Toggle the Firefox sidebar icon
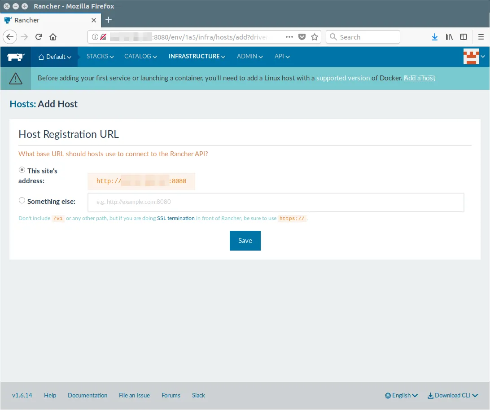The height and width of the screenshot is (410, 490). click(464, 37)
